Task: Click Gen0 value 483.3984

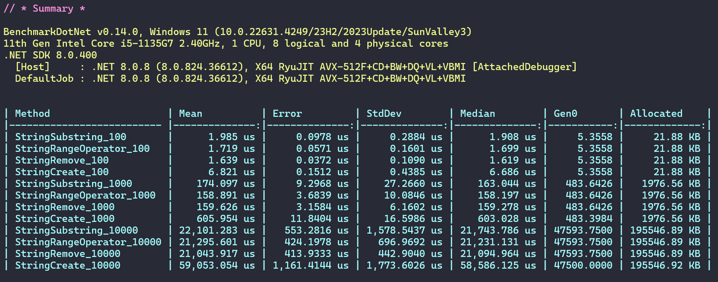Action: (x=589, y=219)
